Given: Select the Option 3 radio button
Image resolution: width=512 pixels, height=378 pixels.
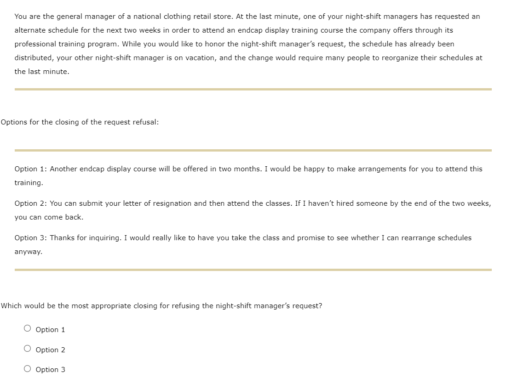Looking at the screenshot, I should pos(27,368).
